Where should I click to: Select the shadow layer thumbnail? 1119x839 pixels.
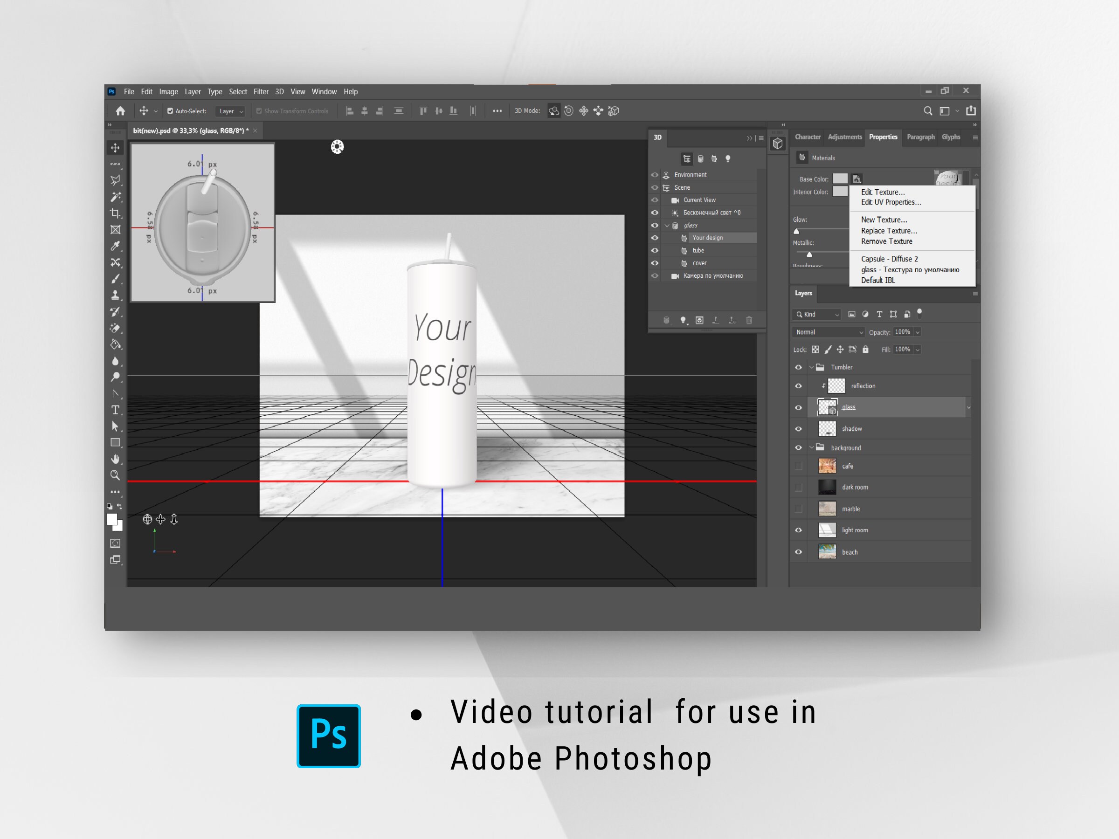tap(827, 428)
